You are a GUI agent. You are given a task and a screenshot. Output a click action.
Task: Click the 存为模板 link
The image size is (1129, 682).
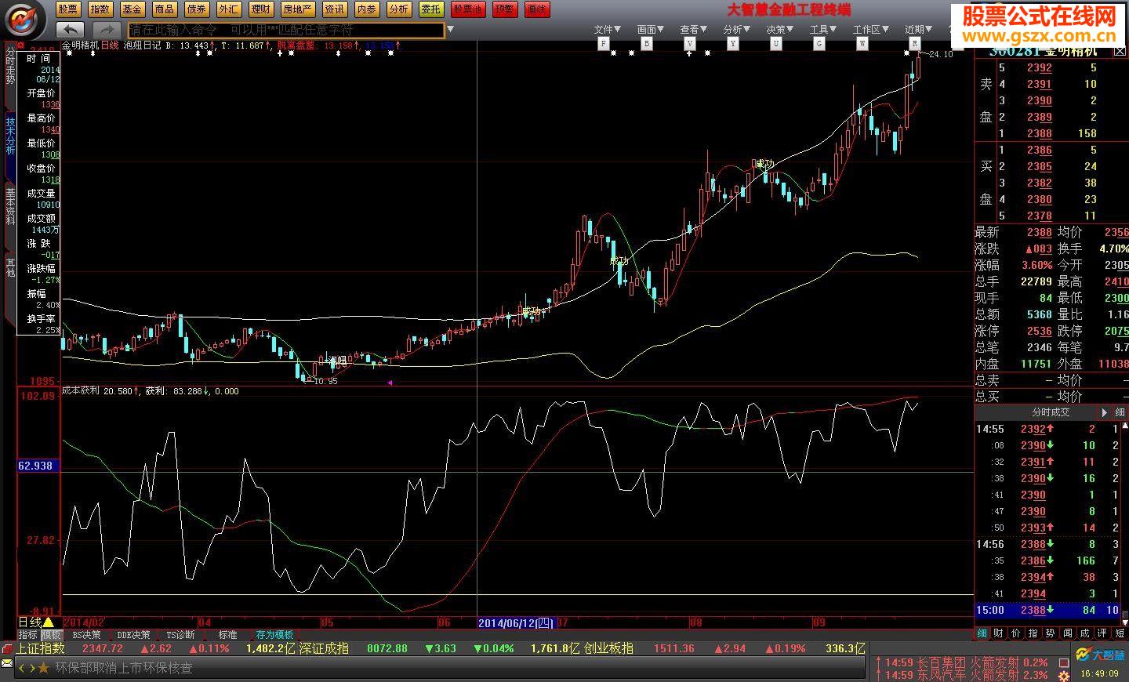coord(274,635)
